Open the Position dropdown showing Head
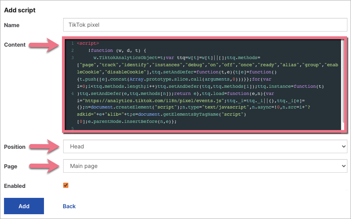The image size is (351, 219). pos(205,146)
